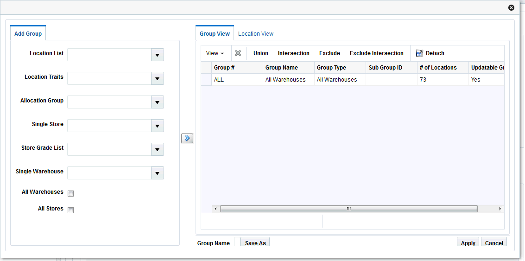Click the Sub Group ID column header
Viewport: 525px width, 261px height.
[392, 68]
